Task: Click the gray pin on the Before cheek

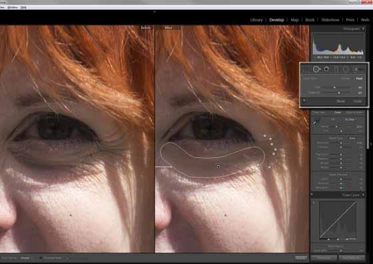Action: (x=71, y=215)
